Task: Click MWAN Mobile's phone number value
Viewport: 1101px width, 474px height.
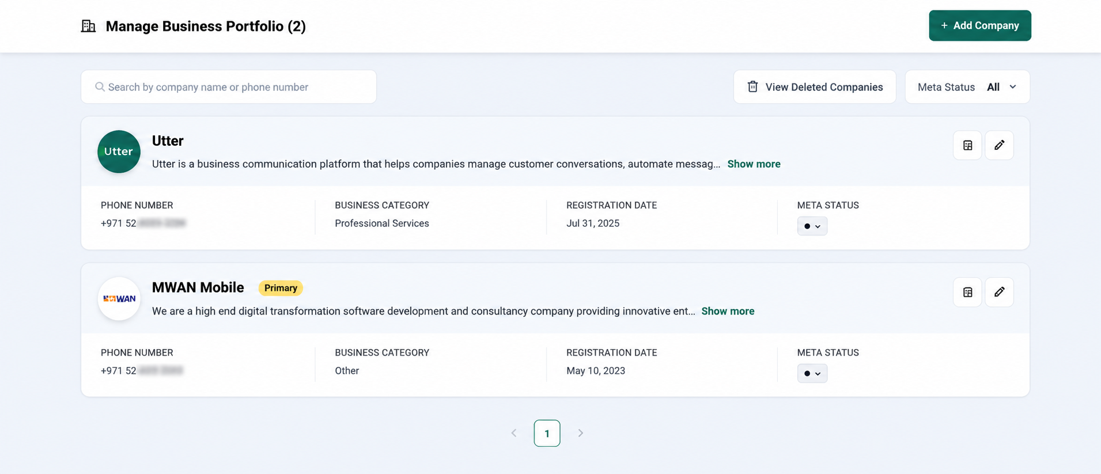Action: pos(142,371)
